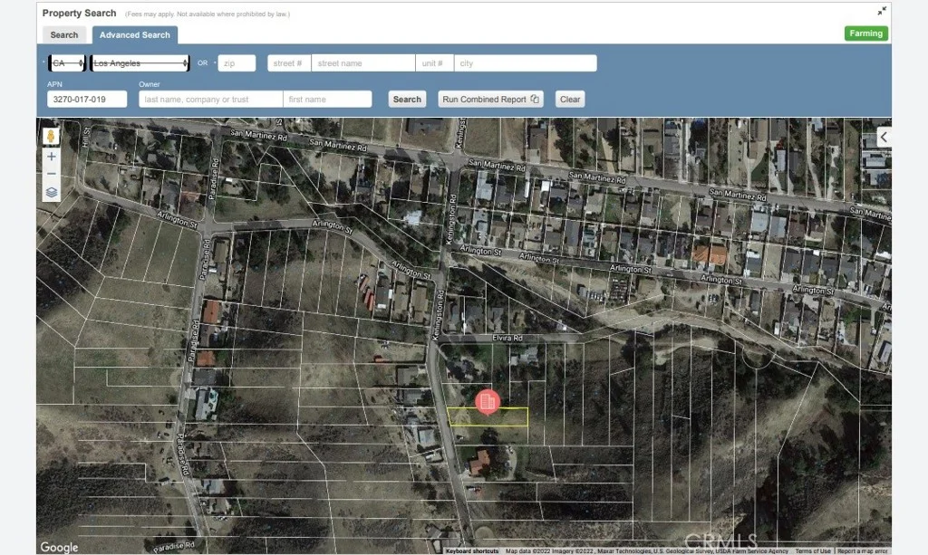Zoom out with the map minus button

pyautogui.click(x=52, y=174)
